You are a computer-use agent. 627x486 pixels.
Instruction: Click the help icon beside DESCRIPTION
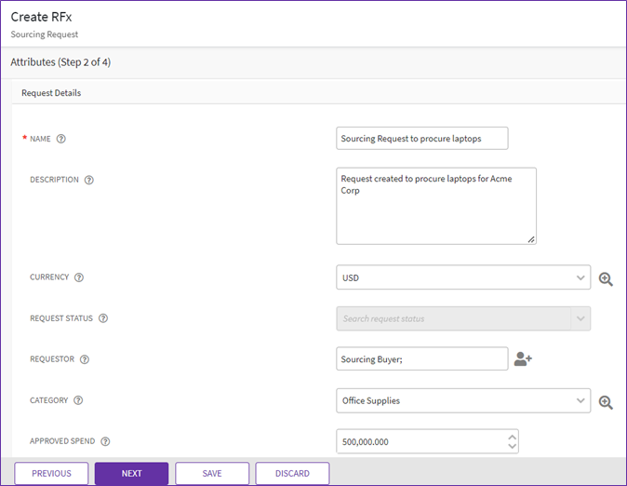[x=89, y=180]
